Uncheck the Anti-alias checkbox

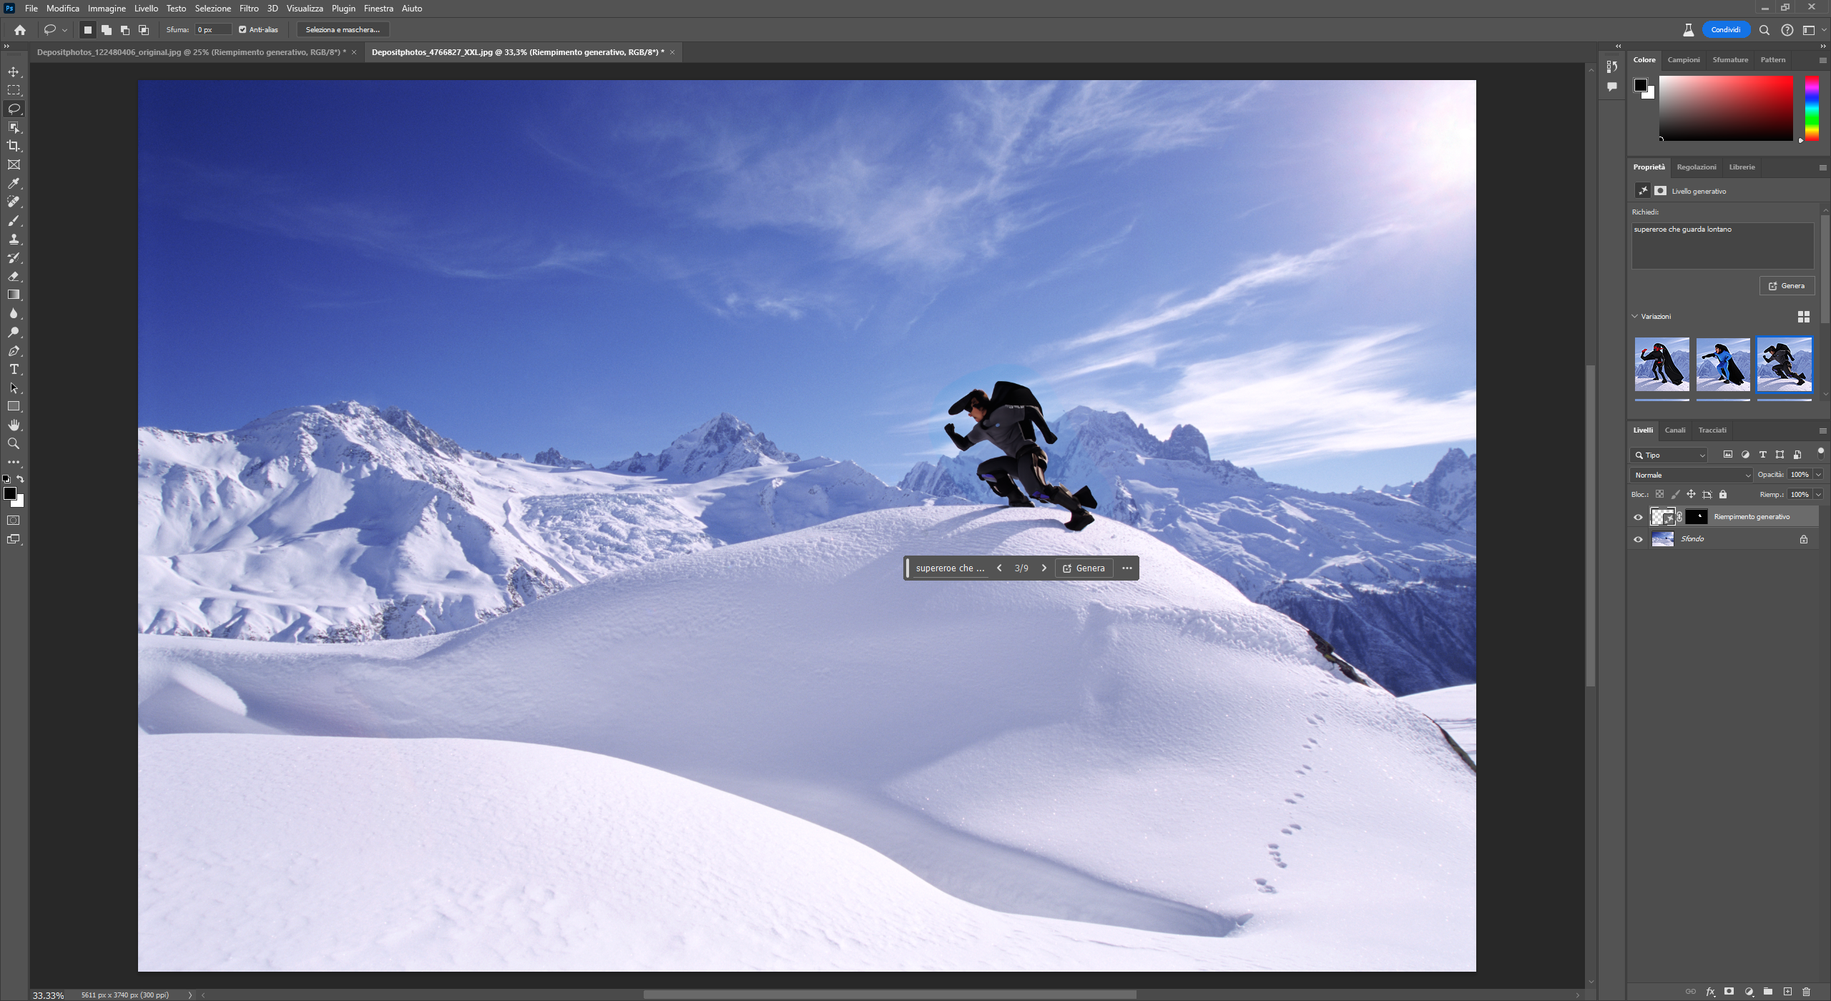pos(242,30)
